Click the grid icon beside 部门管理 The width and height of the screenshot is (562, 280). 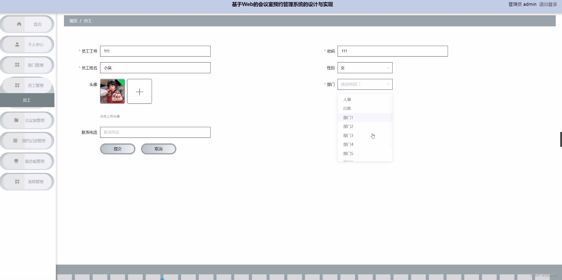click(x=17, y=65)
